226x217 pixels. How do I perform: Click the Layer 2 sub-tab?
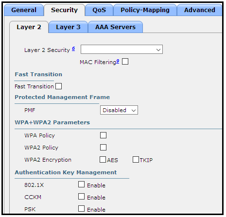(x=29, y=27)
